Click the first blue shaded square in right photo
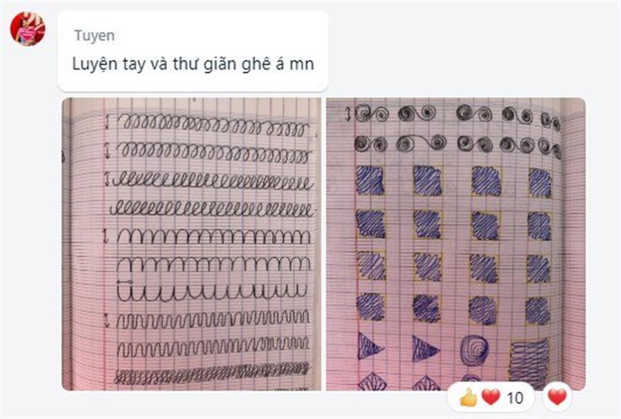Viewport: 621px width, 419px height. point(370,180)
